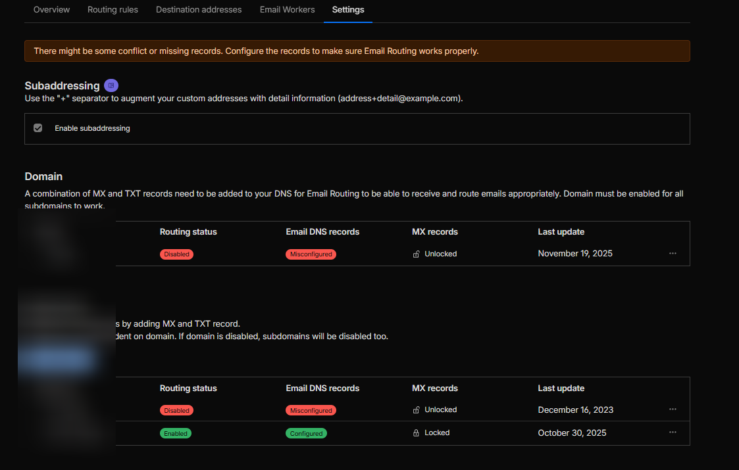Click the Enable subaddressing label text
The image size is (739, 470).
click(92, 128)
